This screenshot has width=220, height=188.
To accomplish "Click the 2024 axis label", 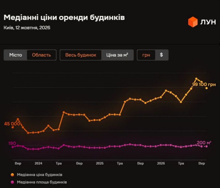I will (38, 163).
